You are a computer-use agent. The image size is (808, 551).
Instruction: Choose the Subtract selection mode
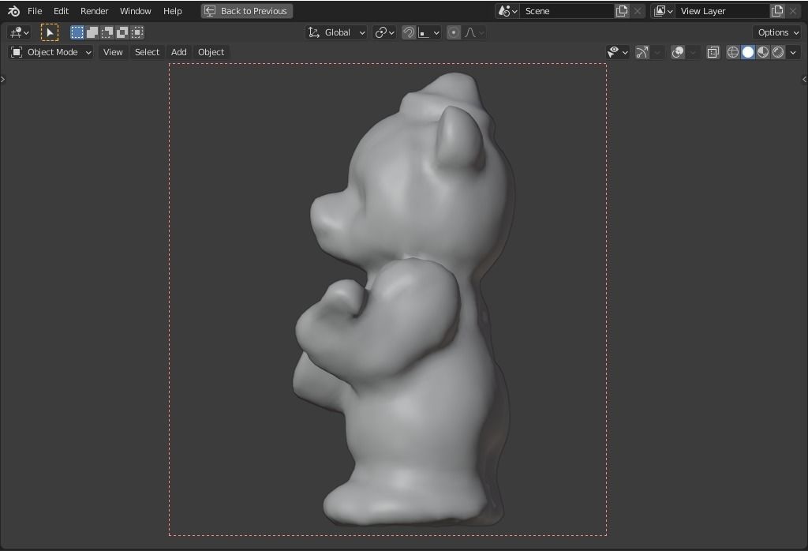tap(107, 32)
